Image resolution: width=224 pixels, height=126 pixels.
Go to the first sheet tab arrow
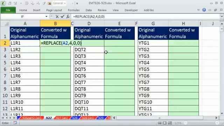pos(3,118)
